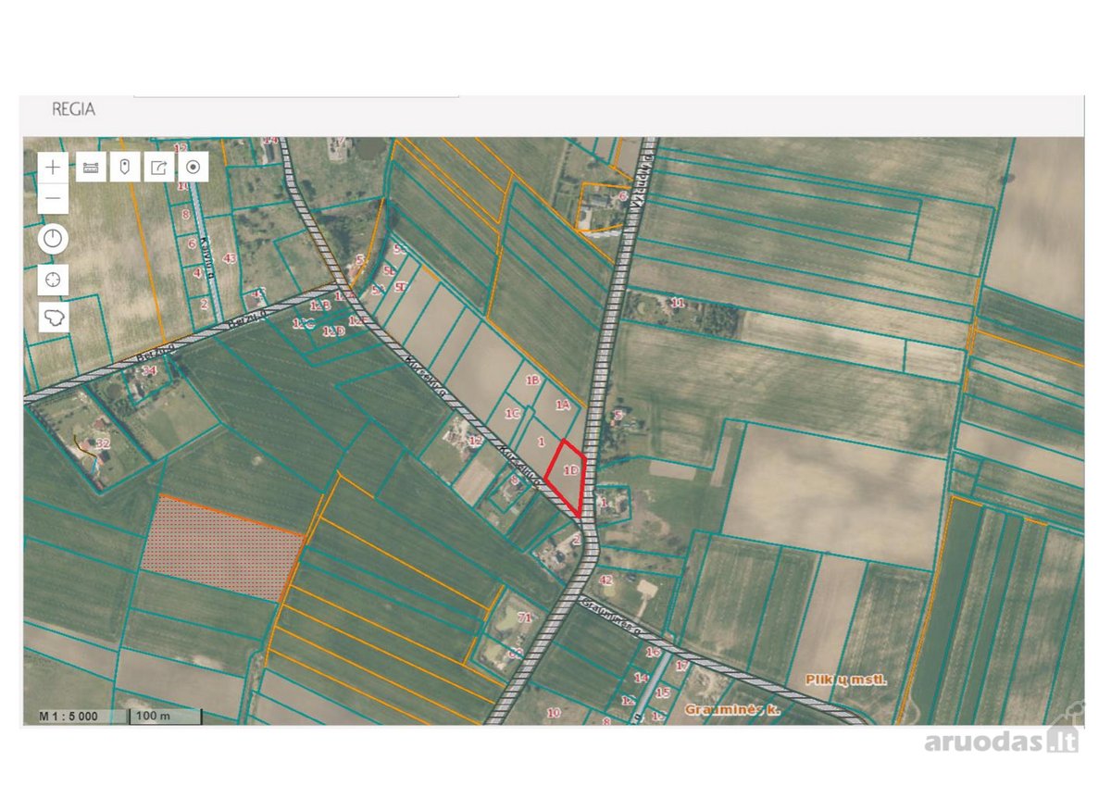Click the '100 m' scale bar

tap(166, 717)
